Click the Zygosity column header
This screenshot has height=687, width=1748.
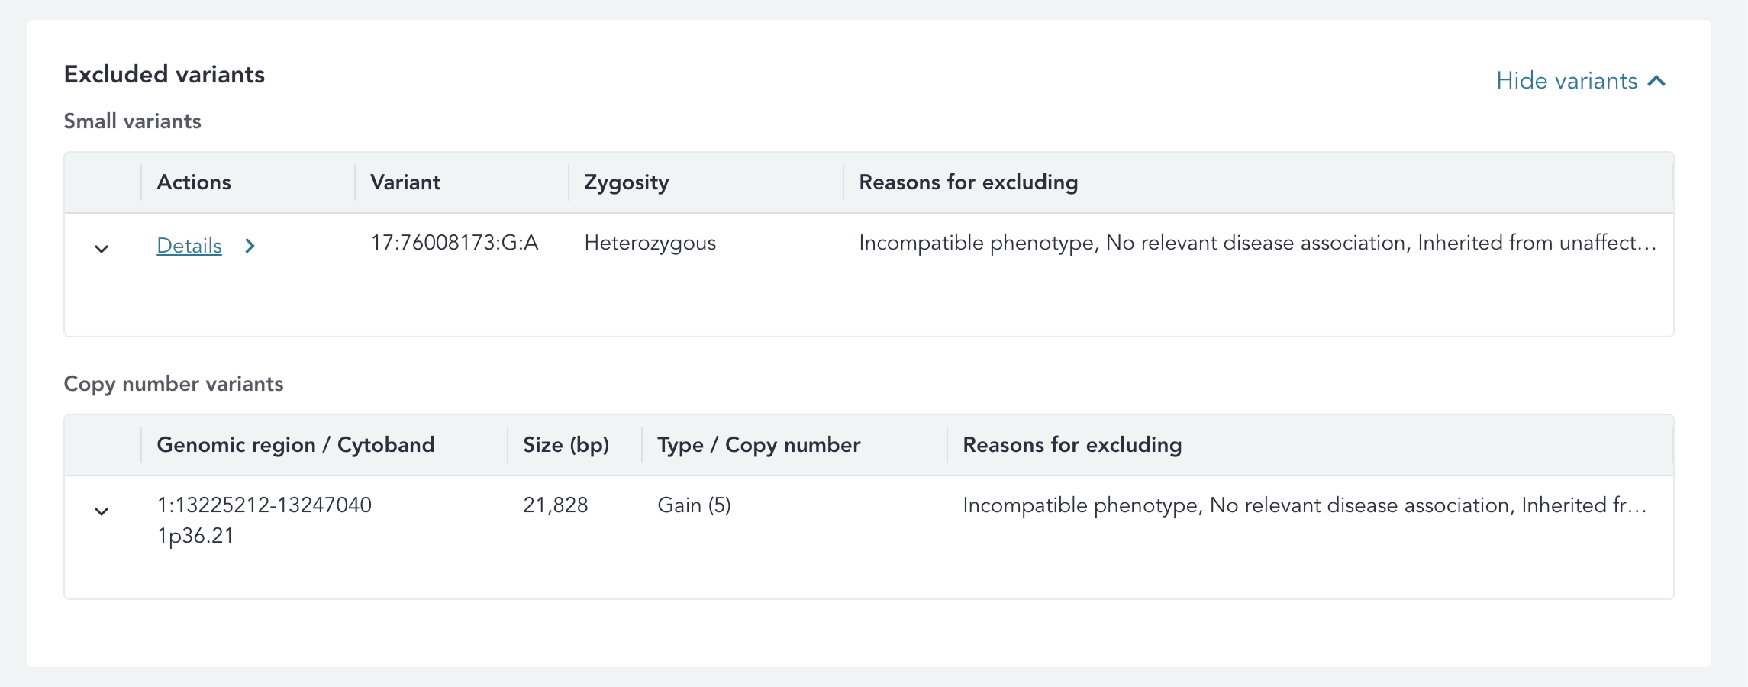click(x=626, y=182)
